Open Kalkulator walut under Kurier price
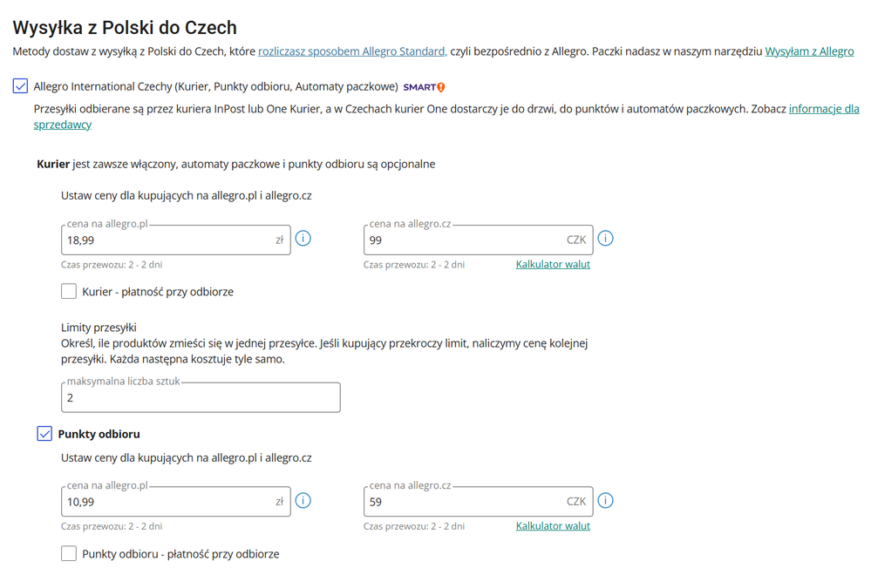The image size is (871, 575). [x=553, y=264]
